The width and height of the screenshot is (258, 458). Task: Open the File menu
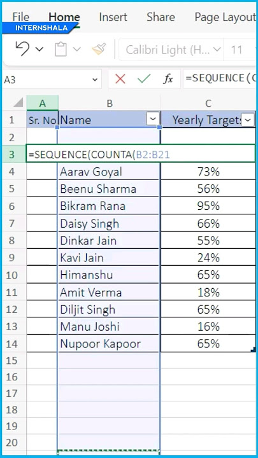[x=20, y=17]
